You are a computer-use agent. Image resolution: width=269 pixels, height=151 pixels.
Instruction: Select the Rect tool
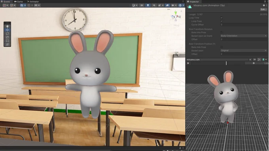[7, 41]
